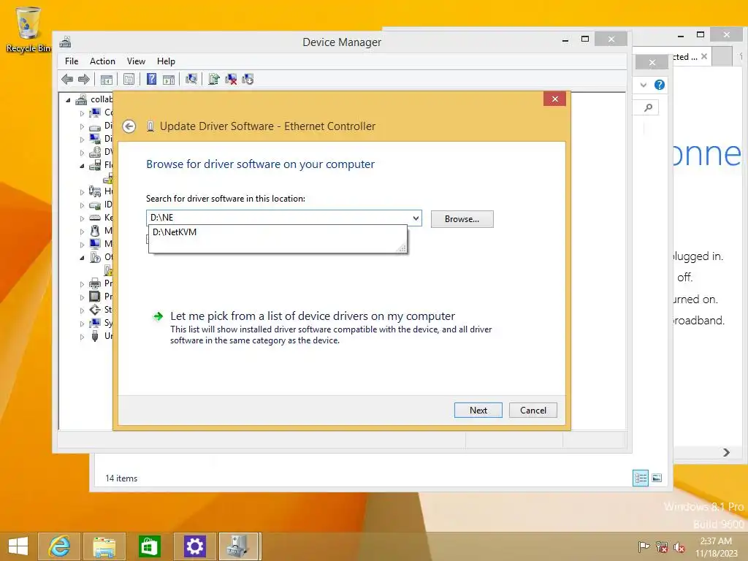Open the Properties toolbar icon in Device Manager
The image size is (748, 561).
pyautogui.click(x=129, y=79)
